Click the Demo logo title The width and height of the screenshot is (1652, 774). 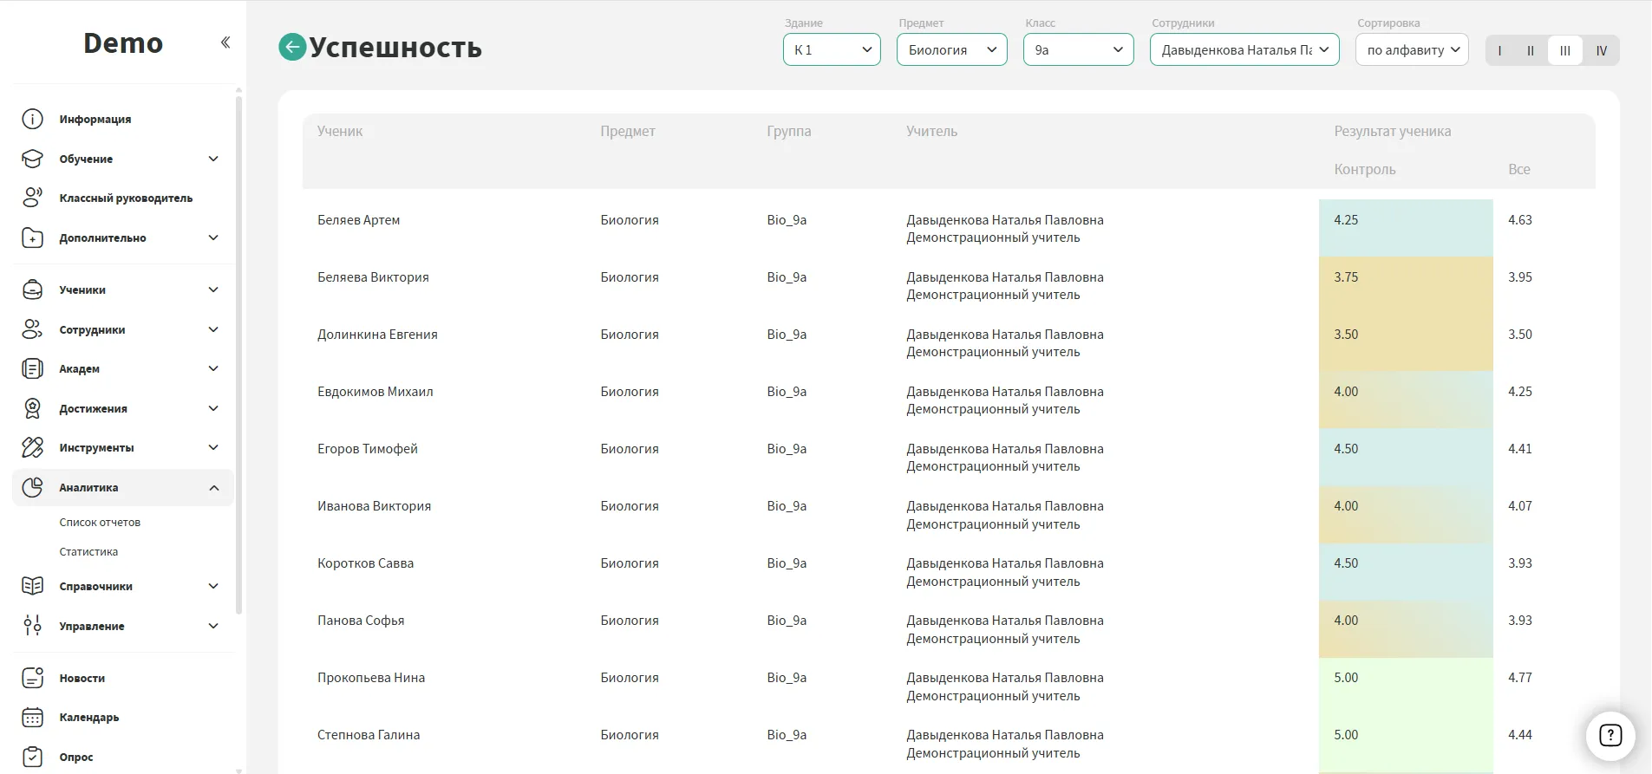(123, 43)
